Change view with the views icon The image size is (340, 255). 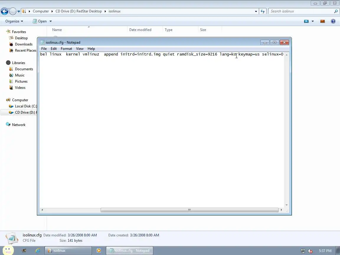pos(306,21)
